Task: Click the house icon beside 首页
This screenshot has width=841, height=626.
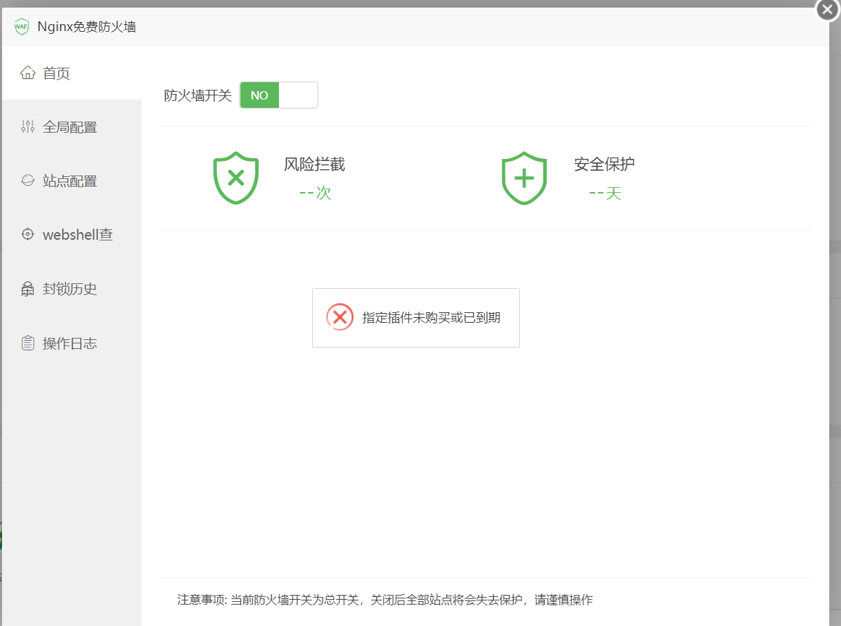Action: tap(28, 73)
